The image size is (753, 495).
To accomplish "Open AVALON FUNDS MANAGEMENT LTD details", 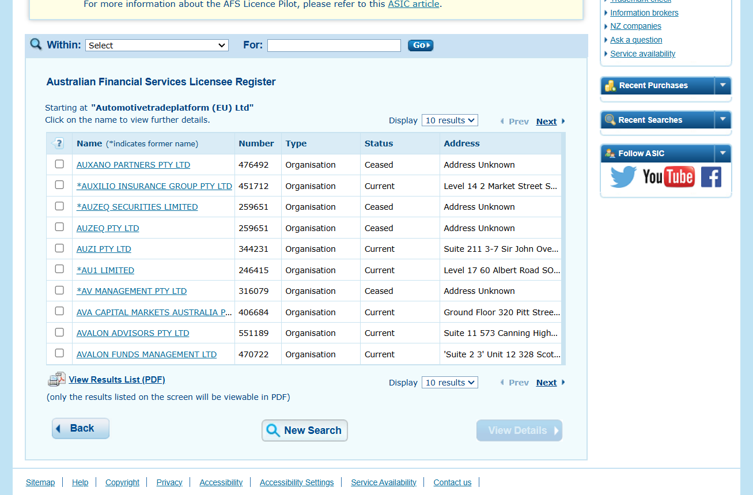I will [x=147, y=354].
